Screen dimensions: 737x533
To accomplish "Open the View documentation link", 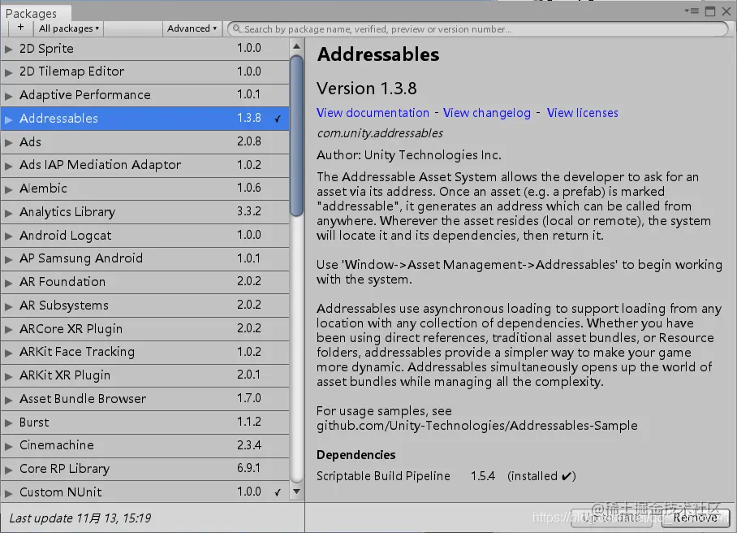I will tap(373, 113).
